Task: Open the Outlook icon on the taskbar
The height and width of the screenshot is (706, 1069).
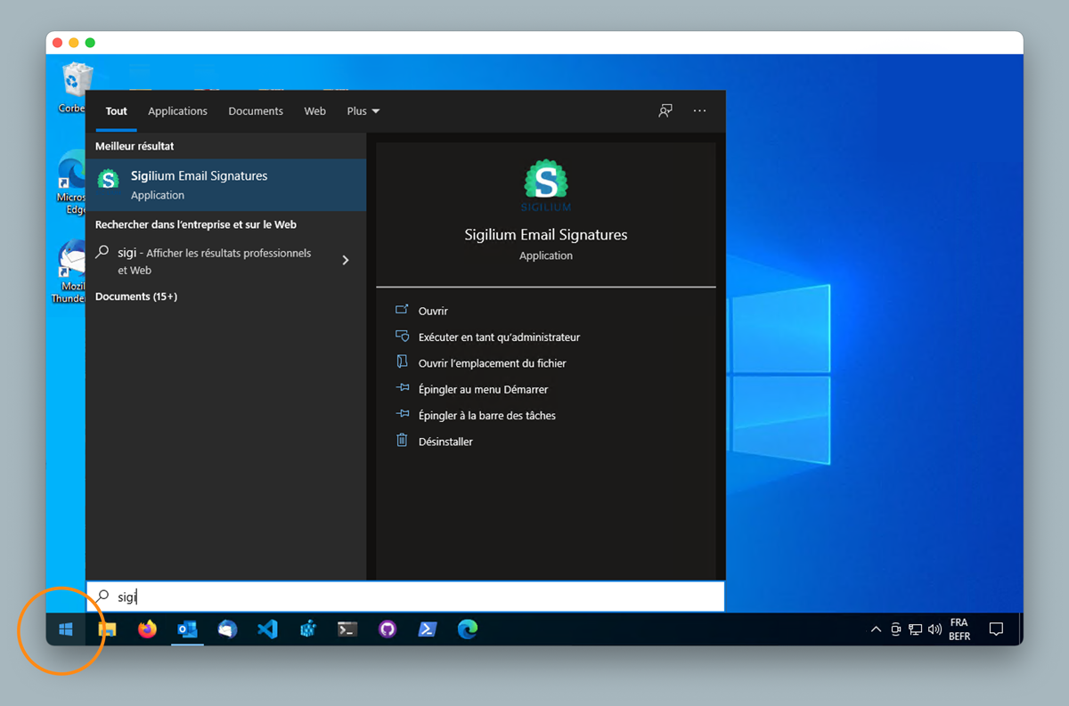Action: coord(187,629)
